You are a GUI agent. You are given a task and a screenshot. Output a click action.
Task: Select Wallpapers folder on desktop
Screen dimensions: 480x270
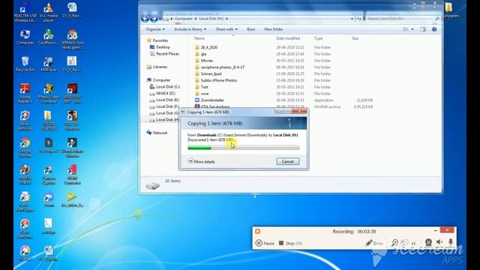click(x=451, y=10)
